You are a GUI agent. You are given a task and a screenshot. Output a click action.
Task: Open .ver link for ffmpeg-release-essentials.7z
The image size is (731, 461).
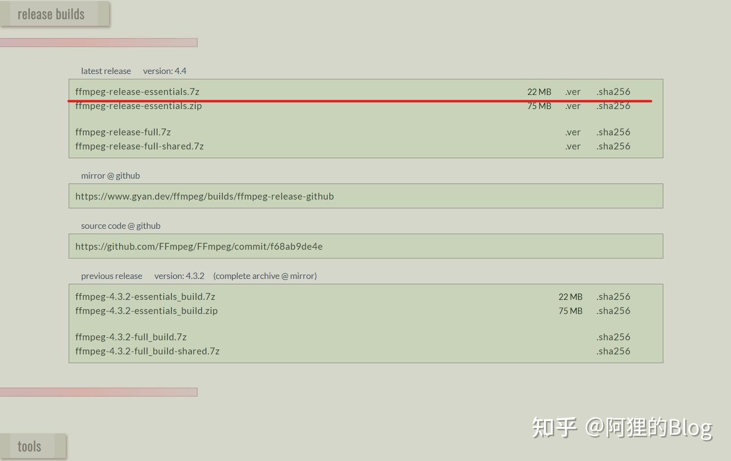(x=573, y=92)
